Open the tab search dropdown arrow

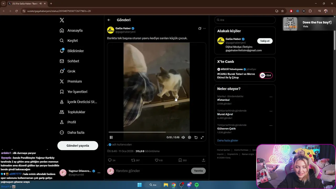pyautogui.click(x=3, y=4)
